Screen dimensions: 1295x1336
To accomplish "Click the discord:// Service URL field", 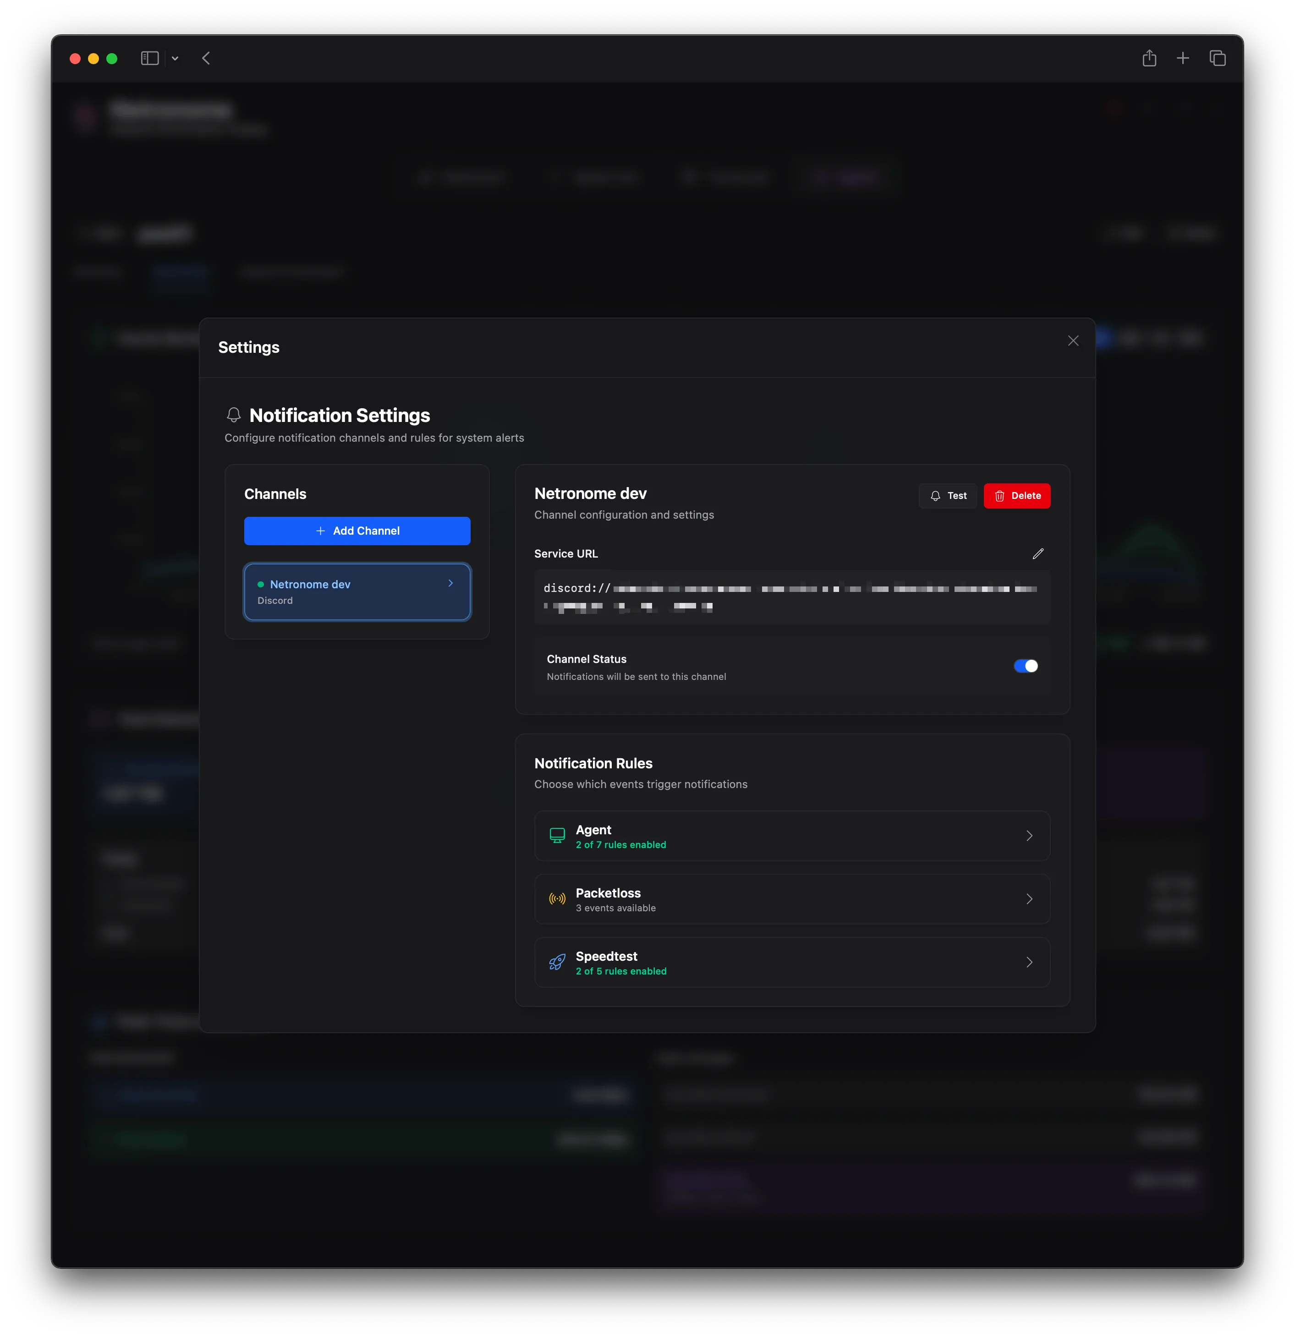I will click(792, 597).
